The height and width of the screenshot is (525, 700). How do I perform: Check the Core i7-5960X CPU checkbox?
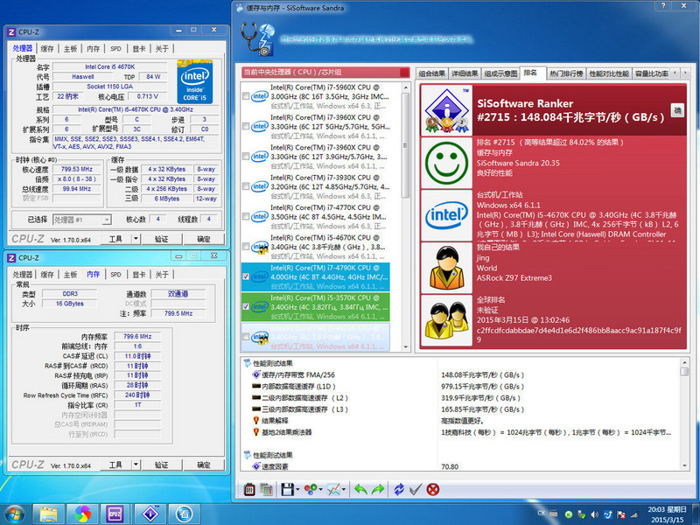click(247, 97)
